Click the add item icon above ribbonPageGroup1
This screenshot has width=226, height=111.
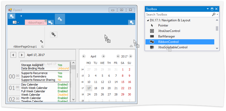tap(41, 41)
